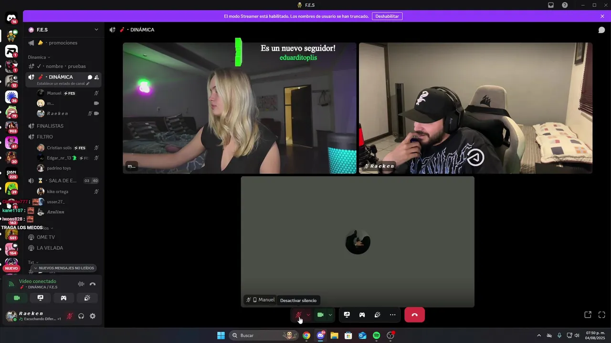Select kike ortega in the voice list
611x343 pixels.
(x=68, y=192)
